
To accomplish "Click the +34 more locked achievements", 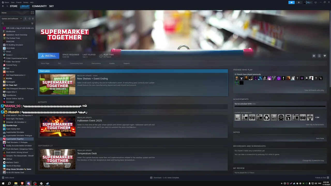I will tap(317, 118).
